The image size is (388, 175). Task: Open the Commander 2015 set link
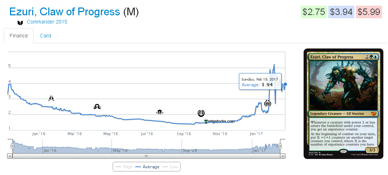[47, 22]
